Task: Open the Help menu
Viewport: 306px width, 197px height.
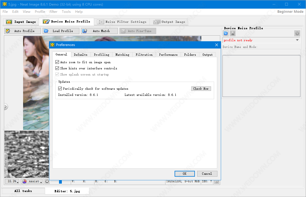Action: 79,11
